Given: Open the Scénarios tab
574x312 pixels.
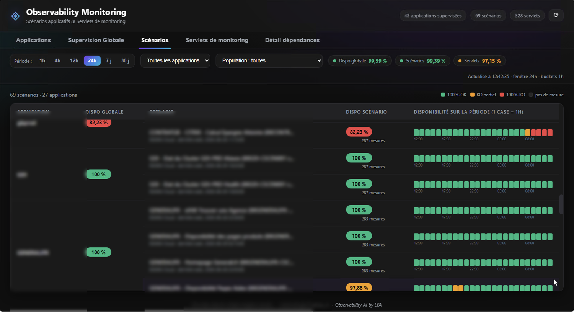Looking at the screenshot, I should coord(155,40).
